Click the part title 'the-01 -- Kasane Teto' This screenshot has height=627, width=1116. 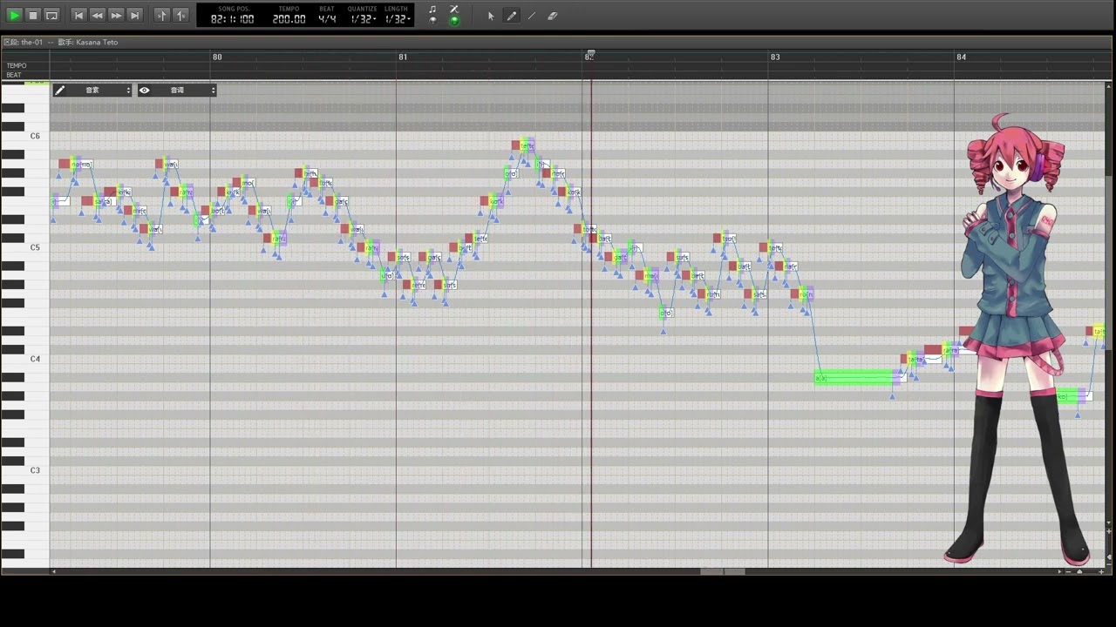pyautogui.click(x=61, y=42)
